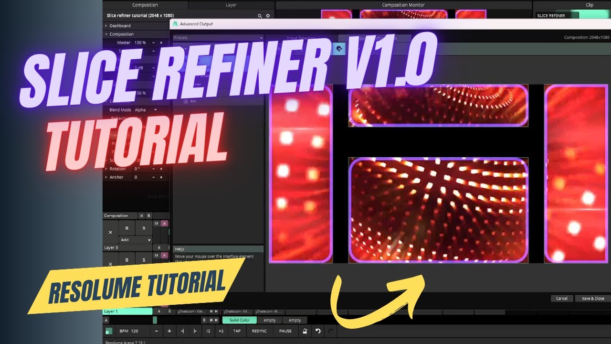The width and height of the screenshot is (611, 344).
Task: Switch to the Layer tab
Action: coord(231,5)
